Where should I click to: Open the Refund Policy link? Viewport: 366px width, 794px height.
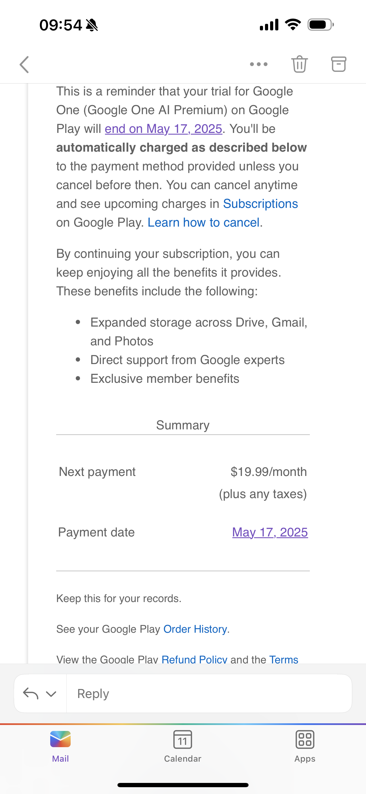194,659
